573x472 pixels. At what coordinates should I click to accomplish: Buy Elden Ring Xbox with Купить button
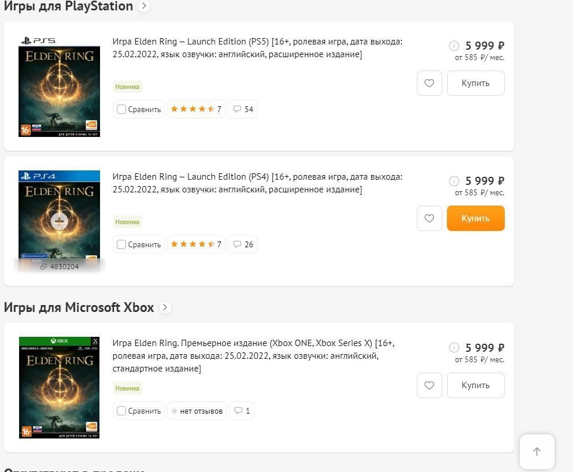[475, 385]
